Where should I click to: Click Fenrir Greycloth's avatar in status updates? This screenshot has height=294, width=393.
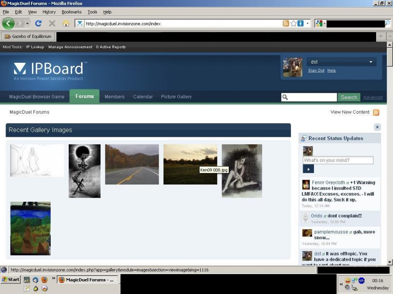(306, 185)
